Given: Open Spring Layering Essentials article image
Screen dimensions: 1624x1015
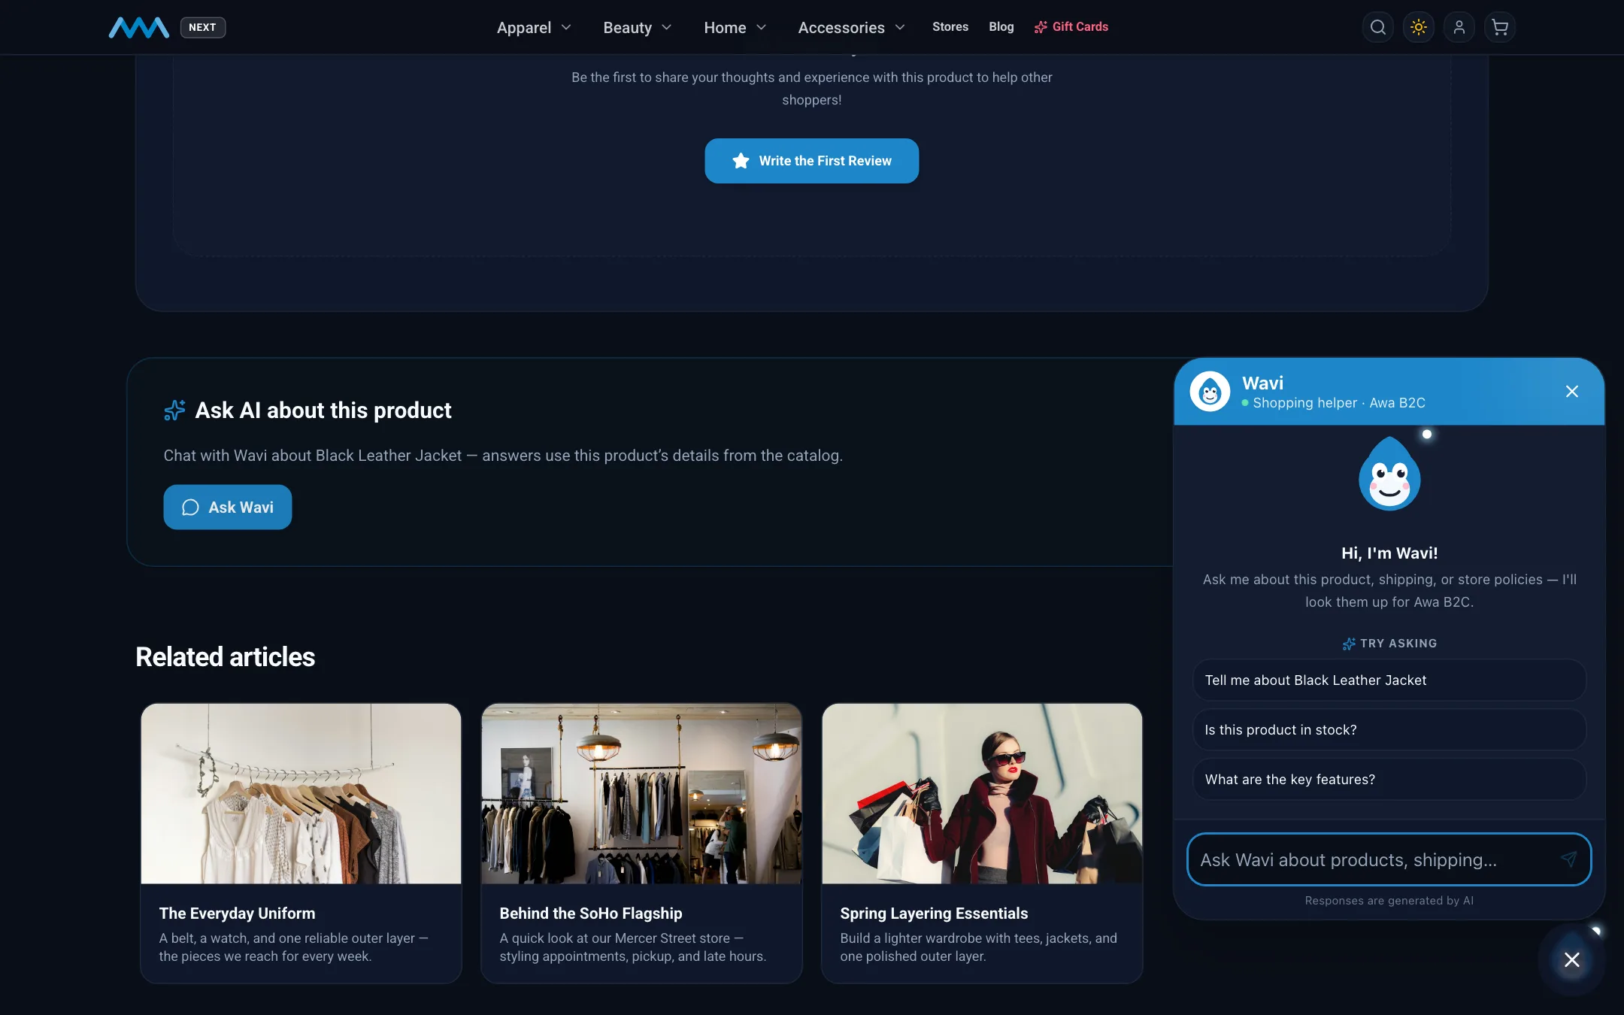Looking at the screenshot, I should [x=982, y=794].
